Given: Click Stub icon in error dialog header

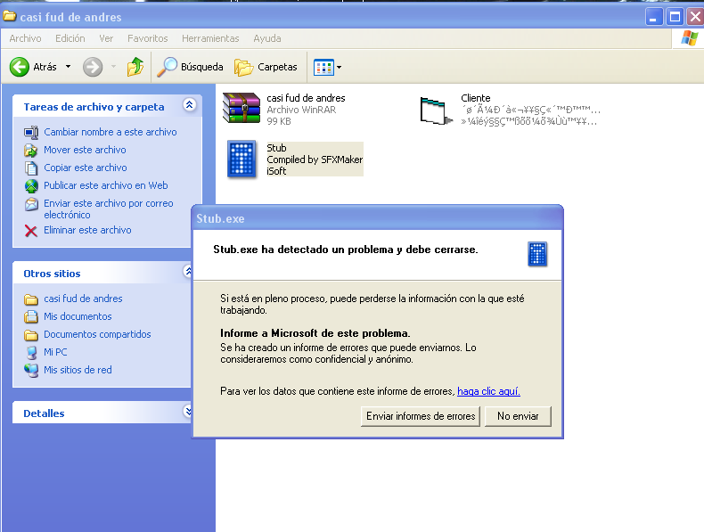Looking at the screenshot, I should [x=537, y=254].
